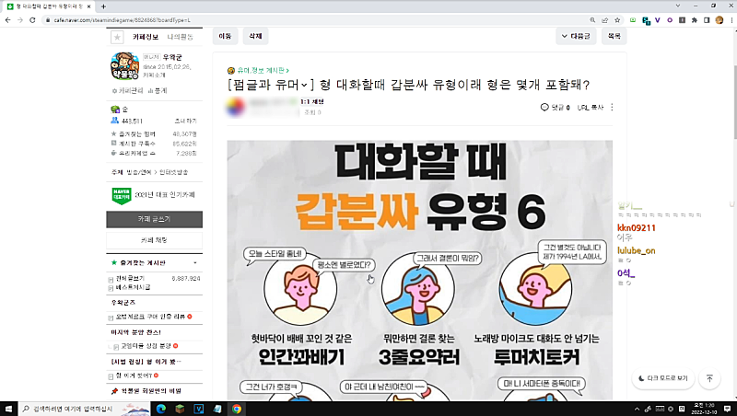The width and height of the screenshot is (737, 416).
Task: Open the purple circle extension icon
Action: click(670, 20)
